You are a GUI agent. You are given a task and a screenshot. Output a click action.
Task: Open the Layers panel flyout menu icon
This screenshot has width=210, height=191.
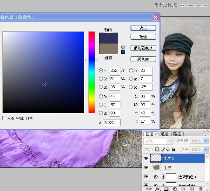point(207,135)
